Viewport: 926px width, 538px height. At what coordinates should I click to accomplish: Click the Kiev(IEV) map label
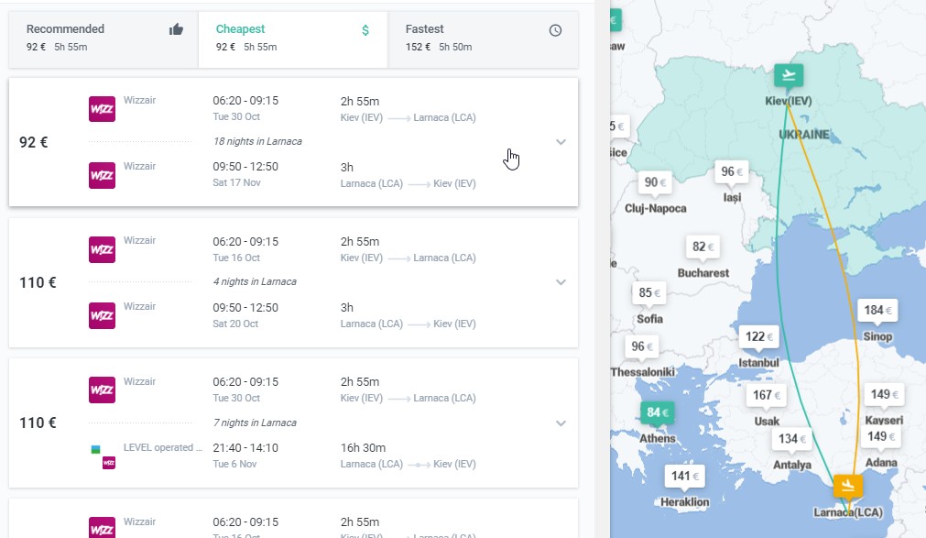point(789,101)
